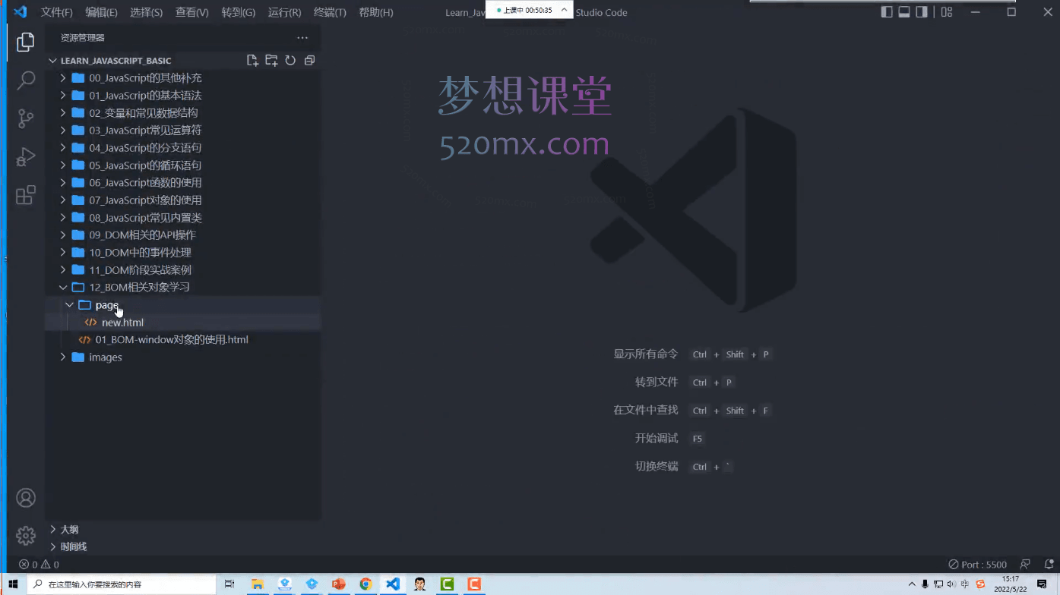Expand 11_DOM阶段实战案例 folder
1060x595 pixels.
[x=182, y=270]
